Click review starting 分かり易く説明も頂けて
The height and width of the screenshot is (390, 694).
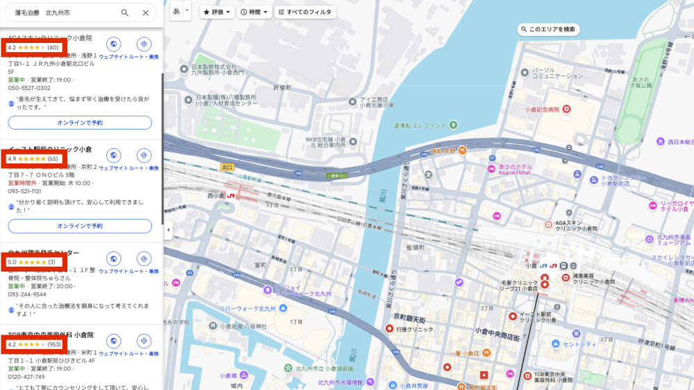(x=80, y=206)
